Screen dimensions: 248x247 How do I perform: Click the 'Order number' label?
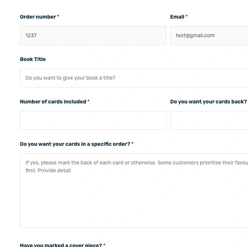pos(38,17)
